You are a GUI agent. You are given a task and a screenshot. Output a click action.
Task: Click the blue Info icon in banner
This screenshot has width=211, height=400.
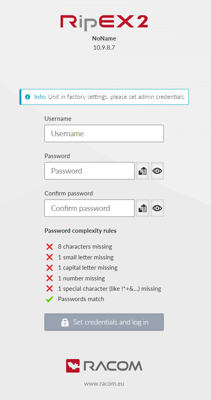pyautogui.click(x=27, y=97)
